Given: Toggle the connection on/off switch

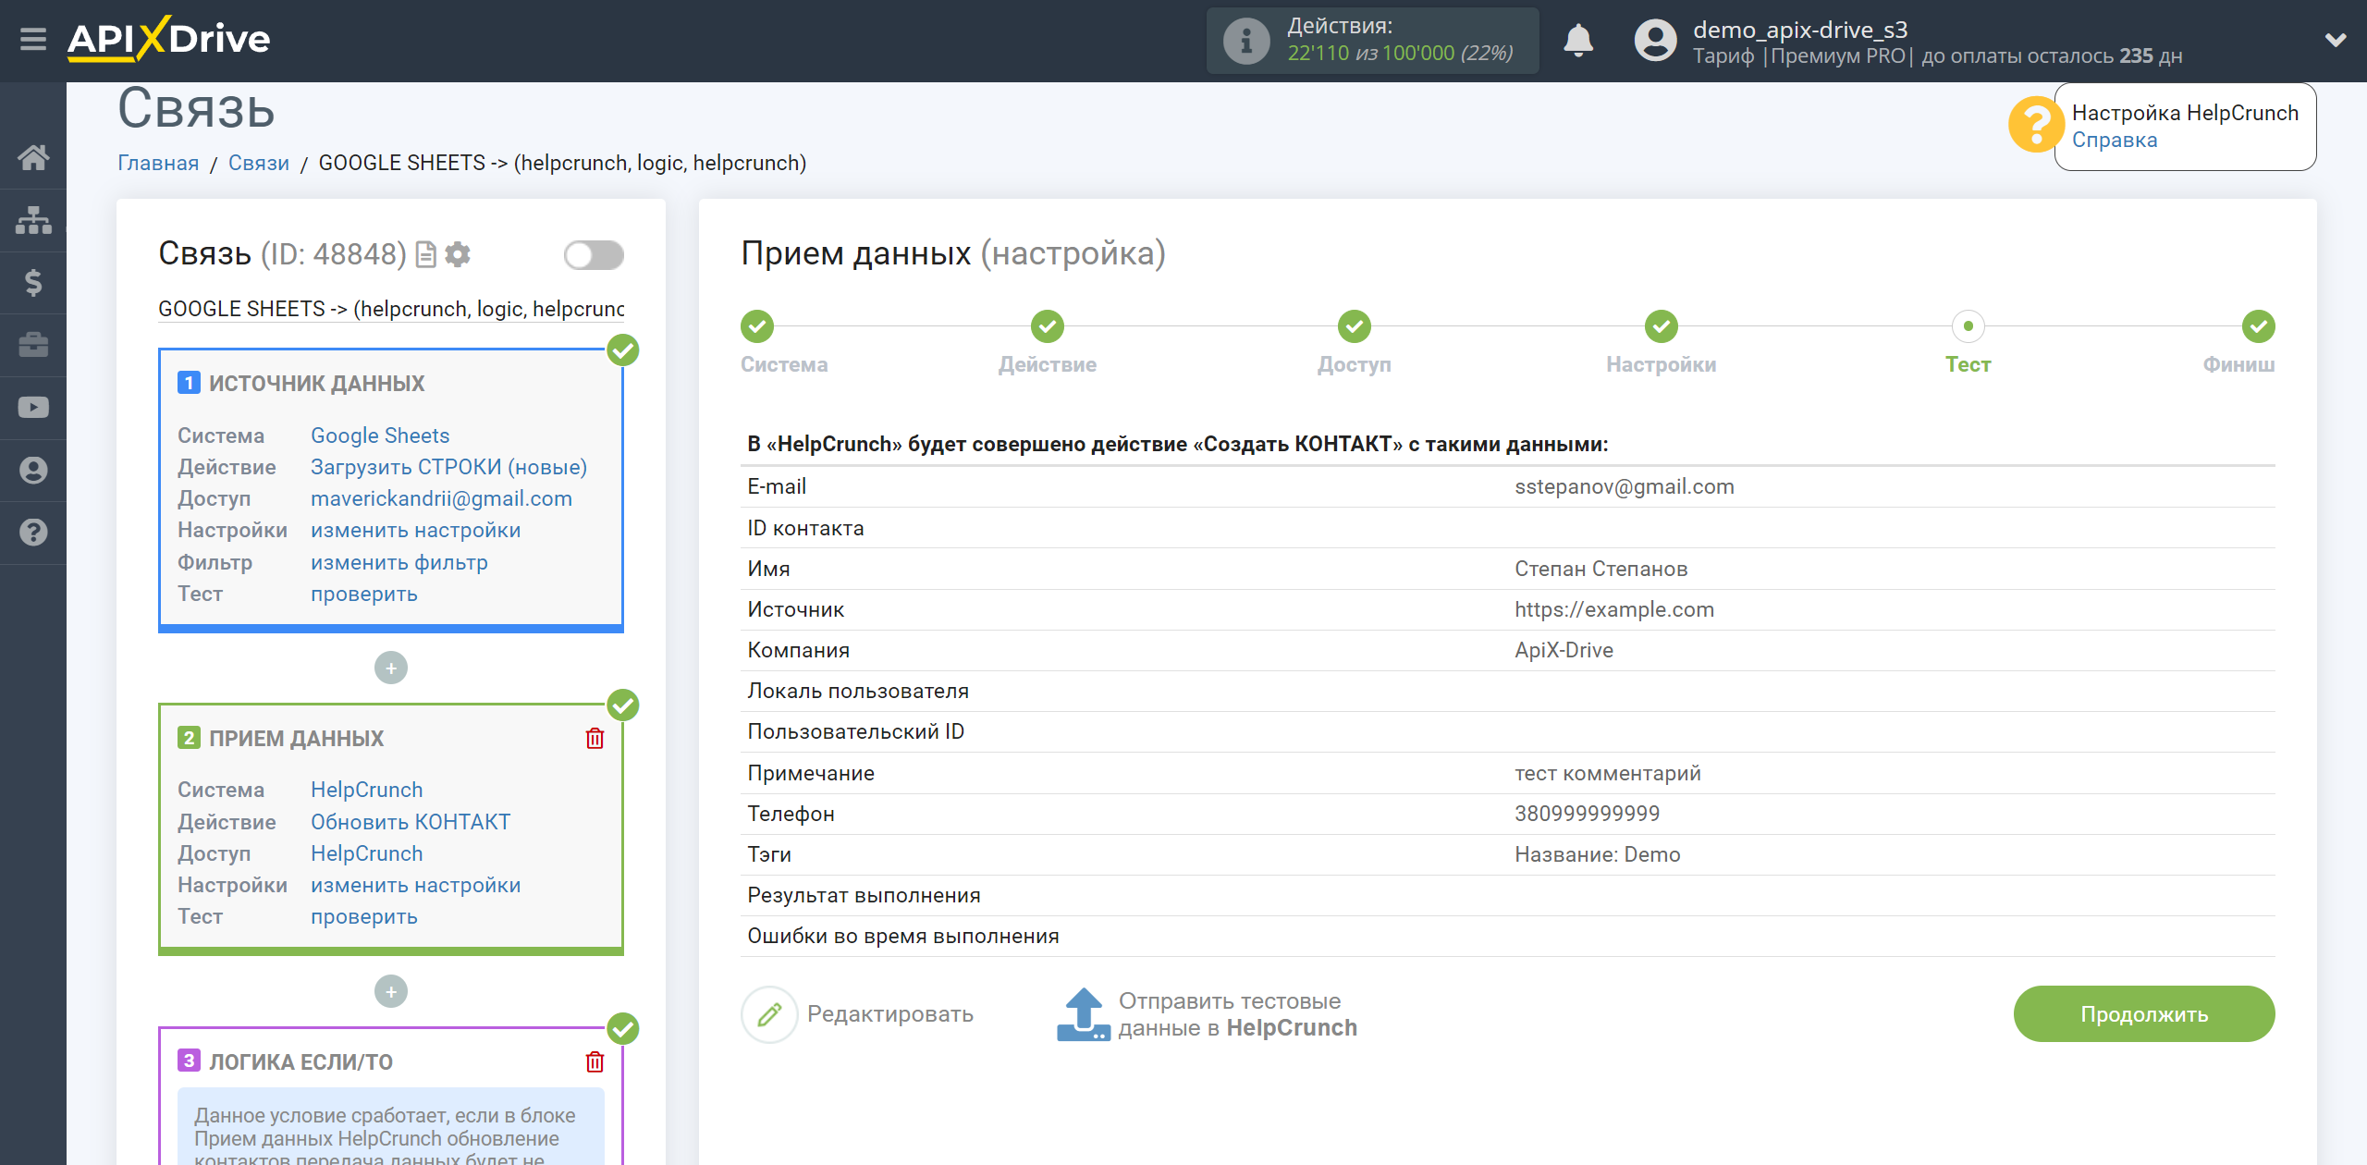Looking at the screenshot, I should 594,255.
